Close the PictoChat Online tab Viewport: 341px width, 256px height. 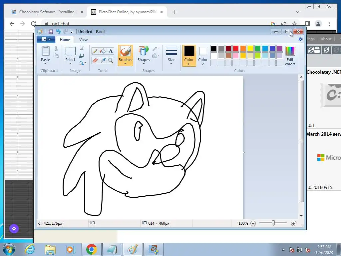(x=162, y=12)
